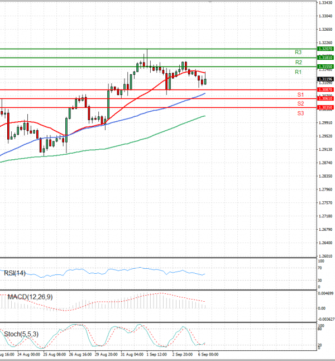Click the 31 Aug 04:00 time label
335x361 pixels.
pos(132,354)
